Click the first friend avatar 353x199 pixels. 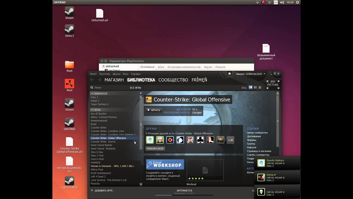150,140
